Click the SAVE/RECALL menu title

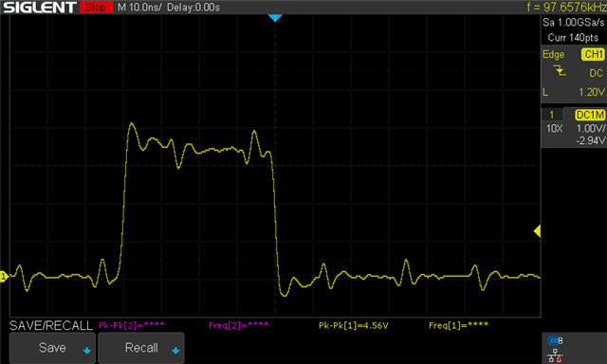click(x=51, y=326)
